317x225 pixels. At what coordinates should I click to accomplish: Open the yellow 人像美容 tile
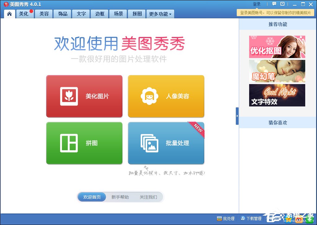coord(166,96)
